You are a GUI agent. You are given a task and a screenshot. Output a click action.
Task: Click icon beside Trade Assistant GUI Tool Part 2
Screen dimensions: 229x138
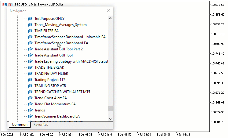[x=30, y=49]
